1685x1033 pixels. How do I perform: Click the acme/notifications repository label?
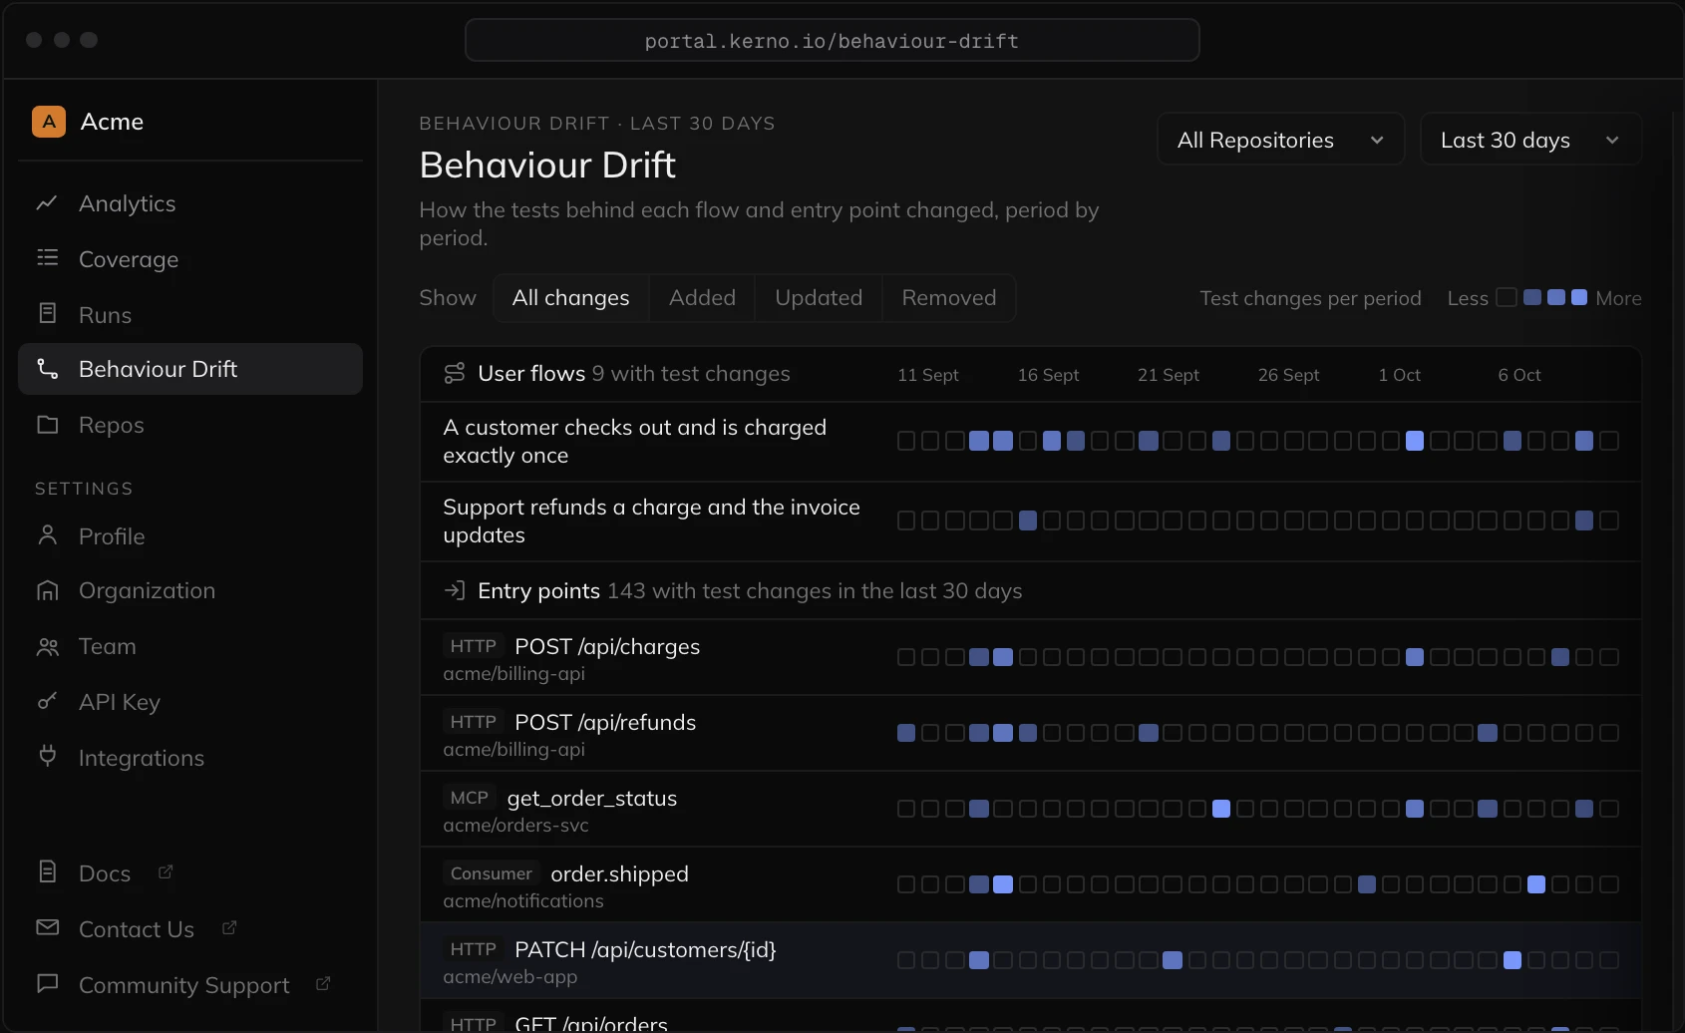click(523, 901)
